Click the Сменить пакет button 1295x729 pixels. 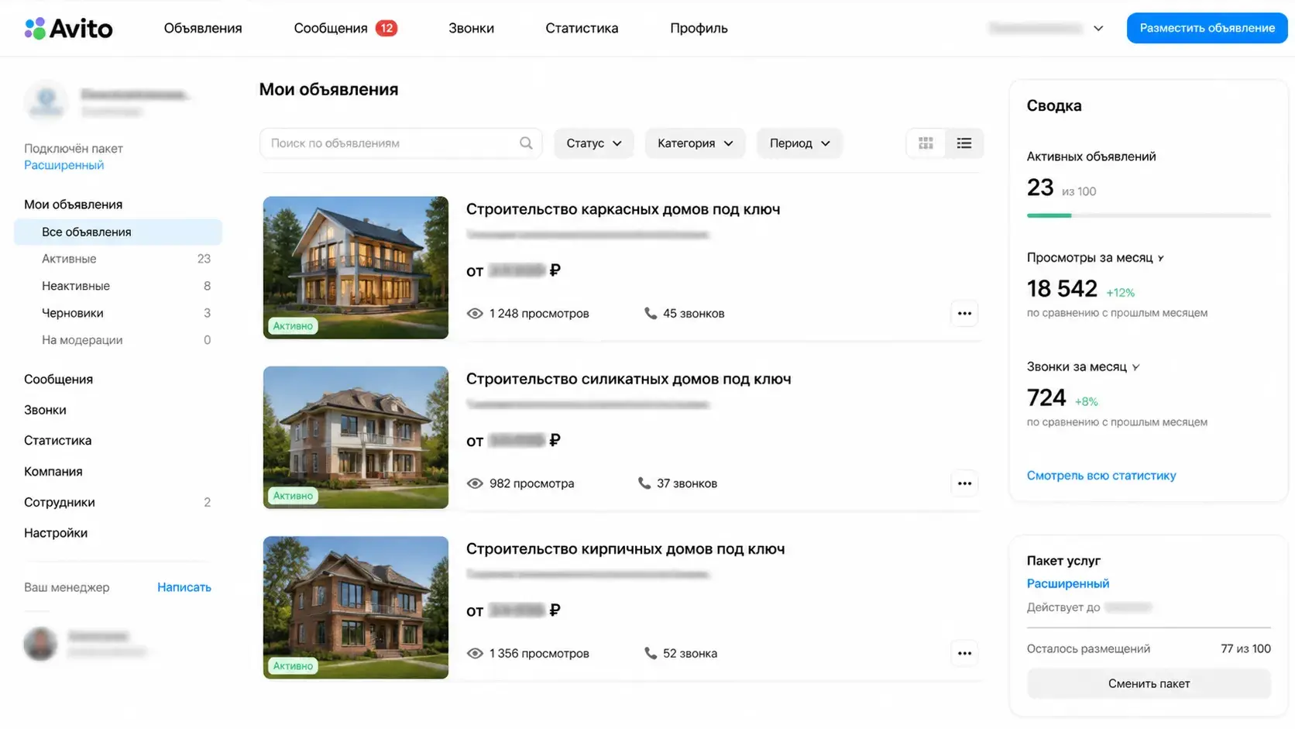point(1149,683)
